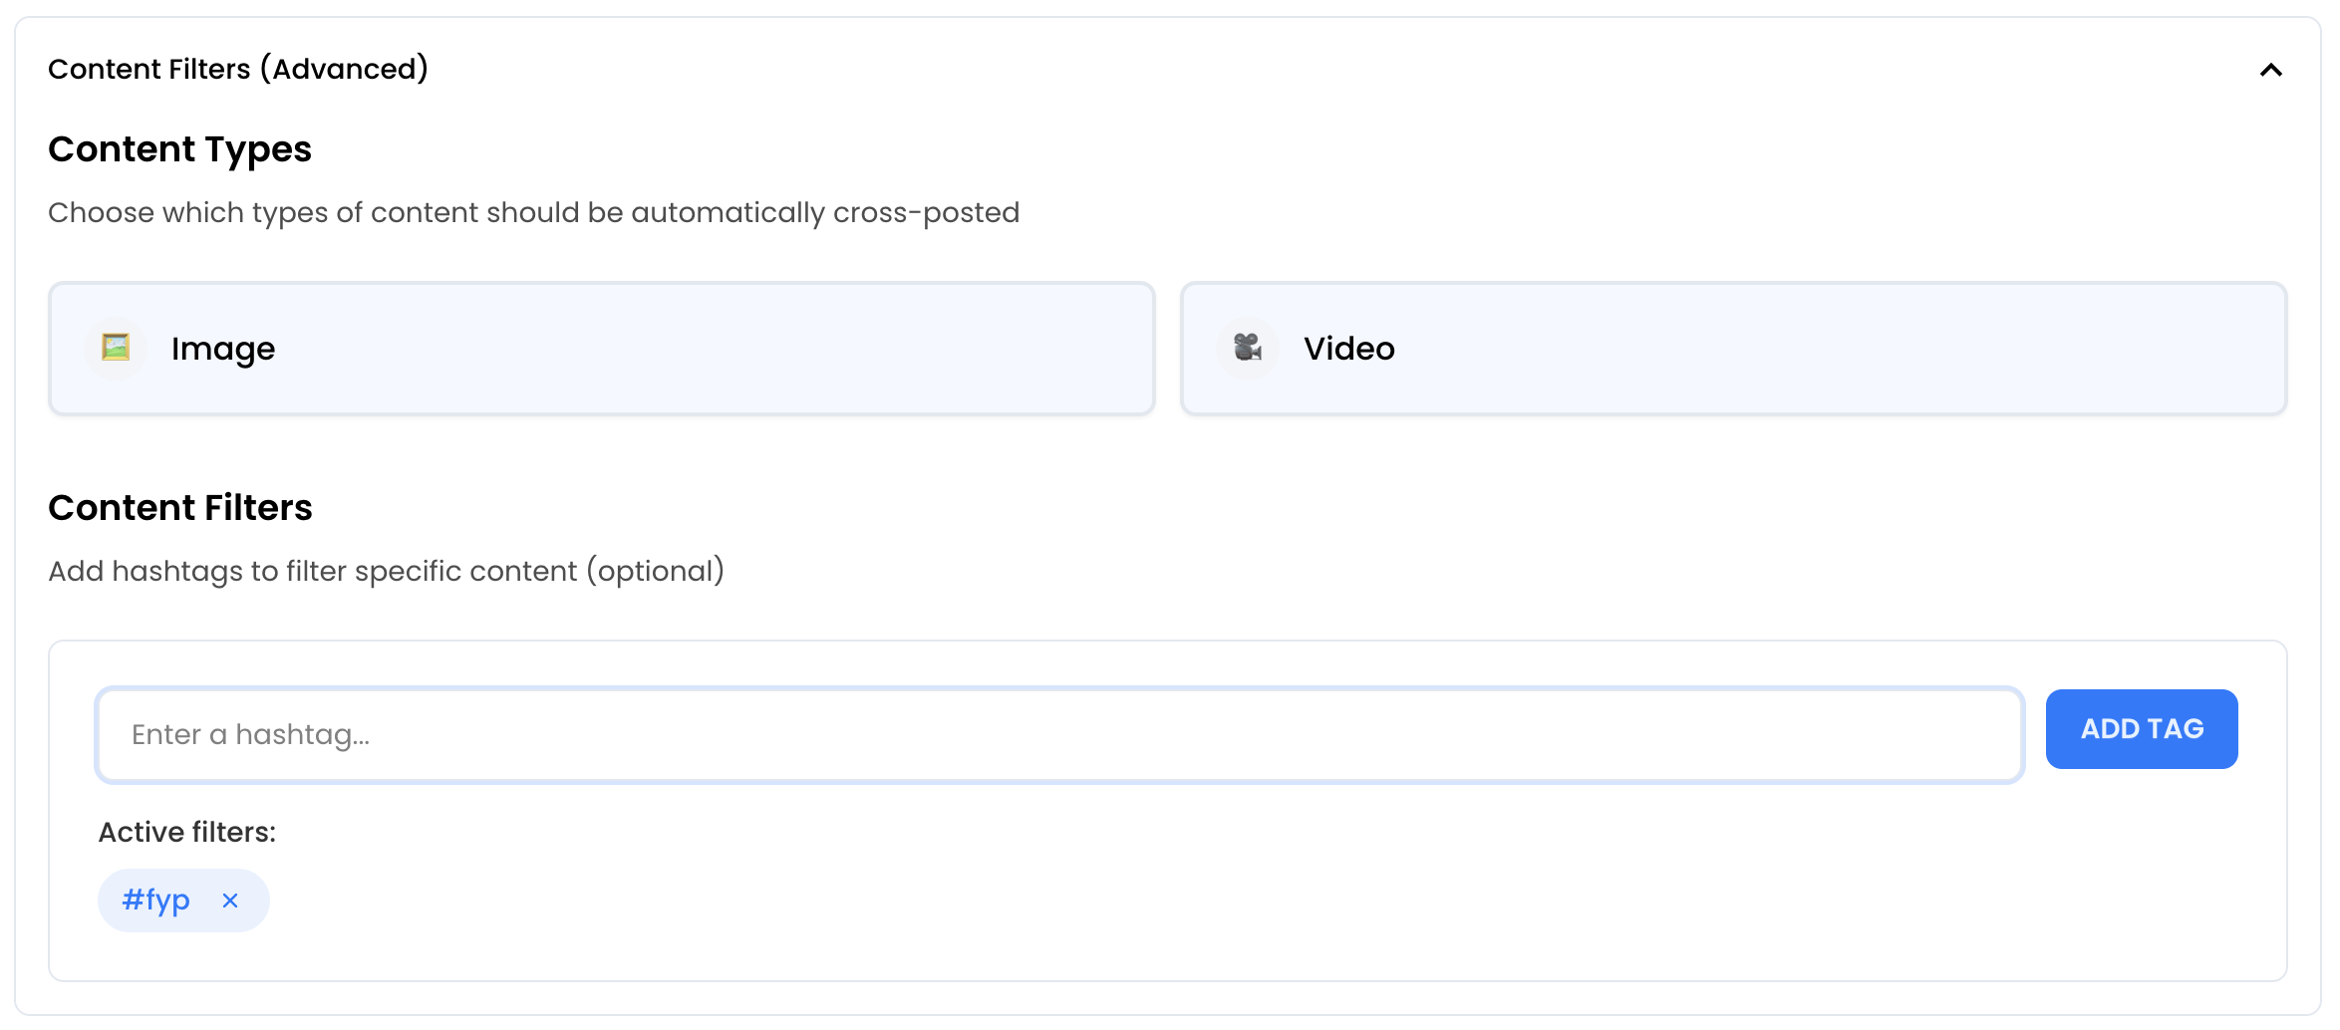Click the #fyp active filter chip
Viewport: 2340px width, 1030px height.
155,901
